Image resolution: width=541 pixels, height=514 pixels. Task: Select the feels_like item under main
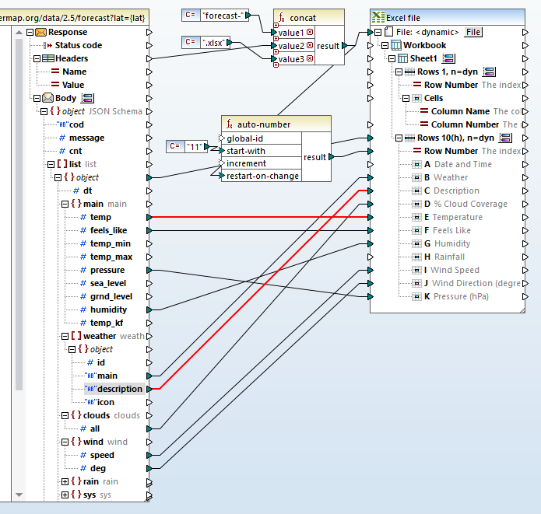108,230
